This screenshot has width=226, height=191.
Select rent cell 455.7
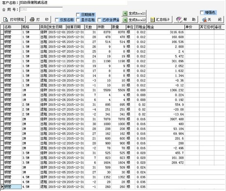[166, 153]
